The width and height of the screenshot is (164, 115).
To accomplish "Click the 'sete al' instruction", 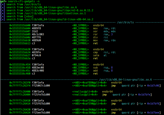I will [x=100, y=55].
